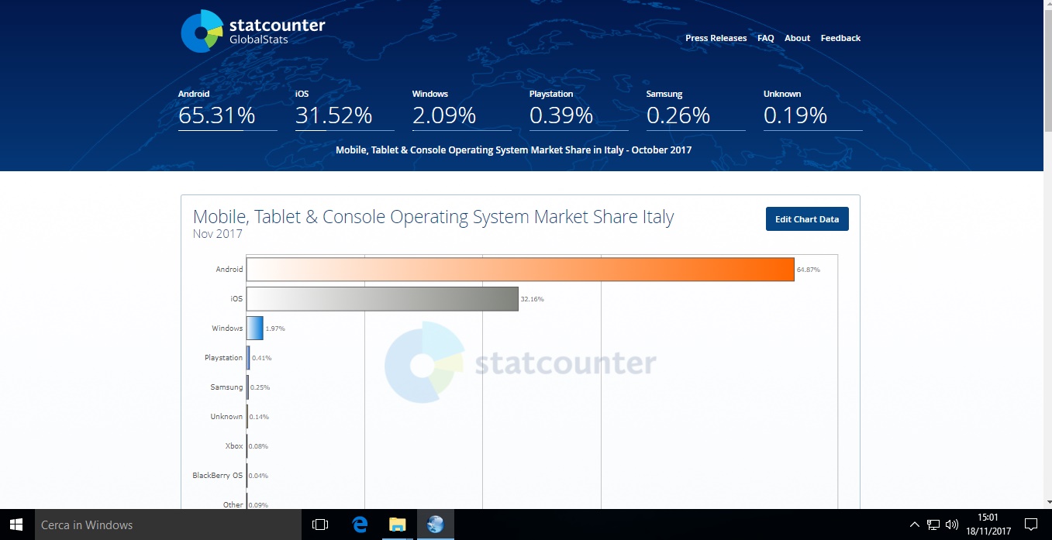Click the 32.16% iOS value label
This screenshot has height=540, width=1052.
pyautogui.click(x=532, y=299)
